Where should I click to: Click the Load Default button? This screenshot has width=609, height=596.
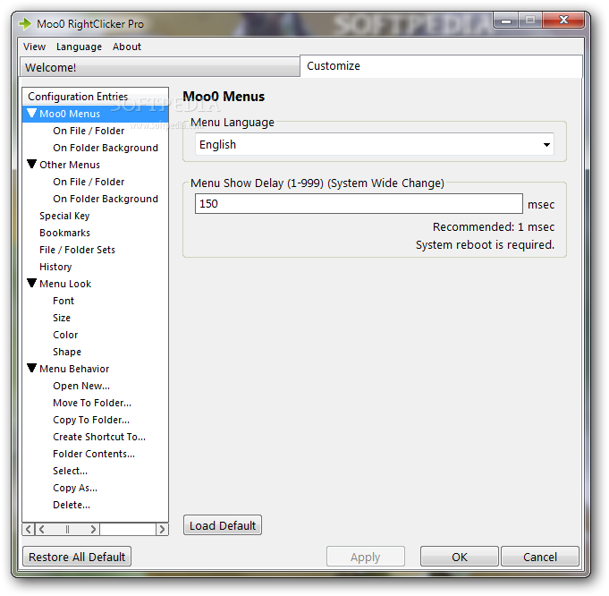click(223, 525)
